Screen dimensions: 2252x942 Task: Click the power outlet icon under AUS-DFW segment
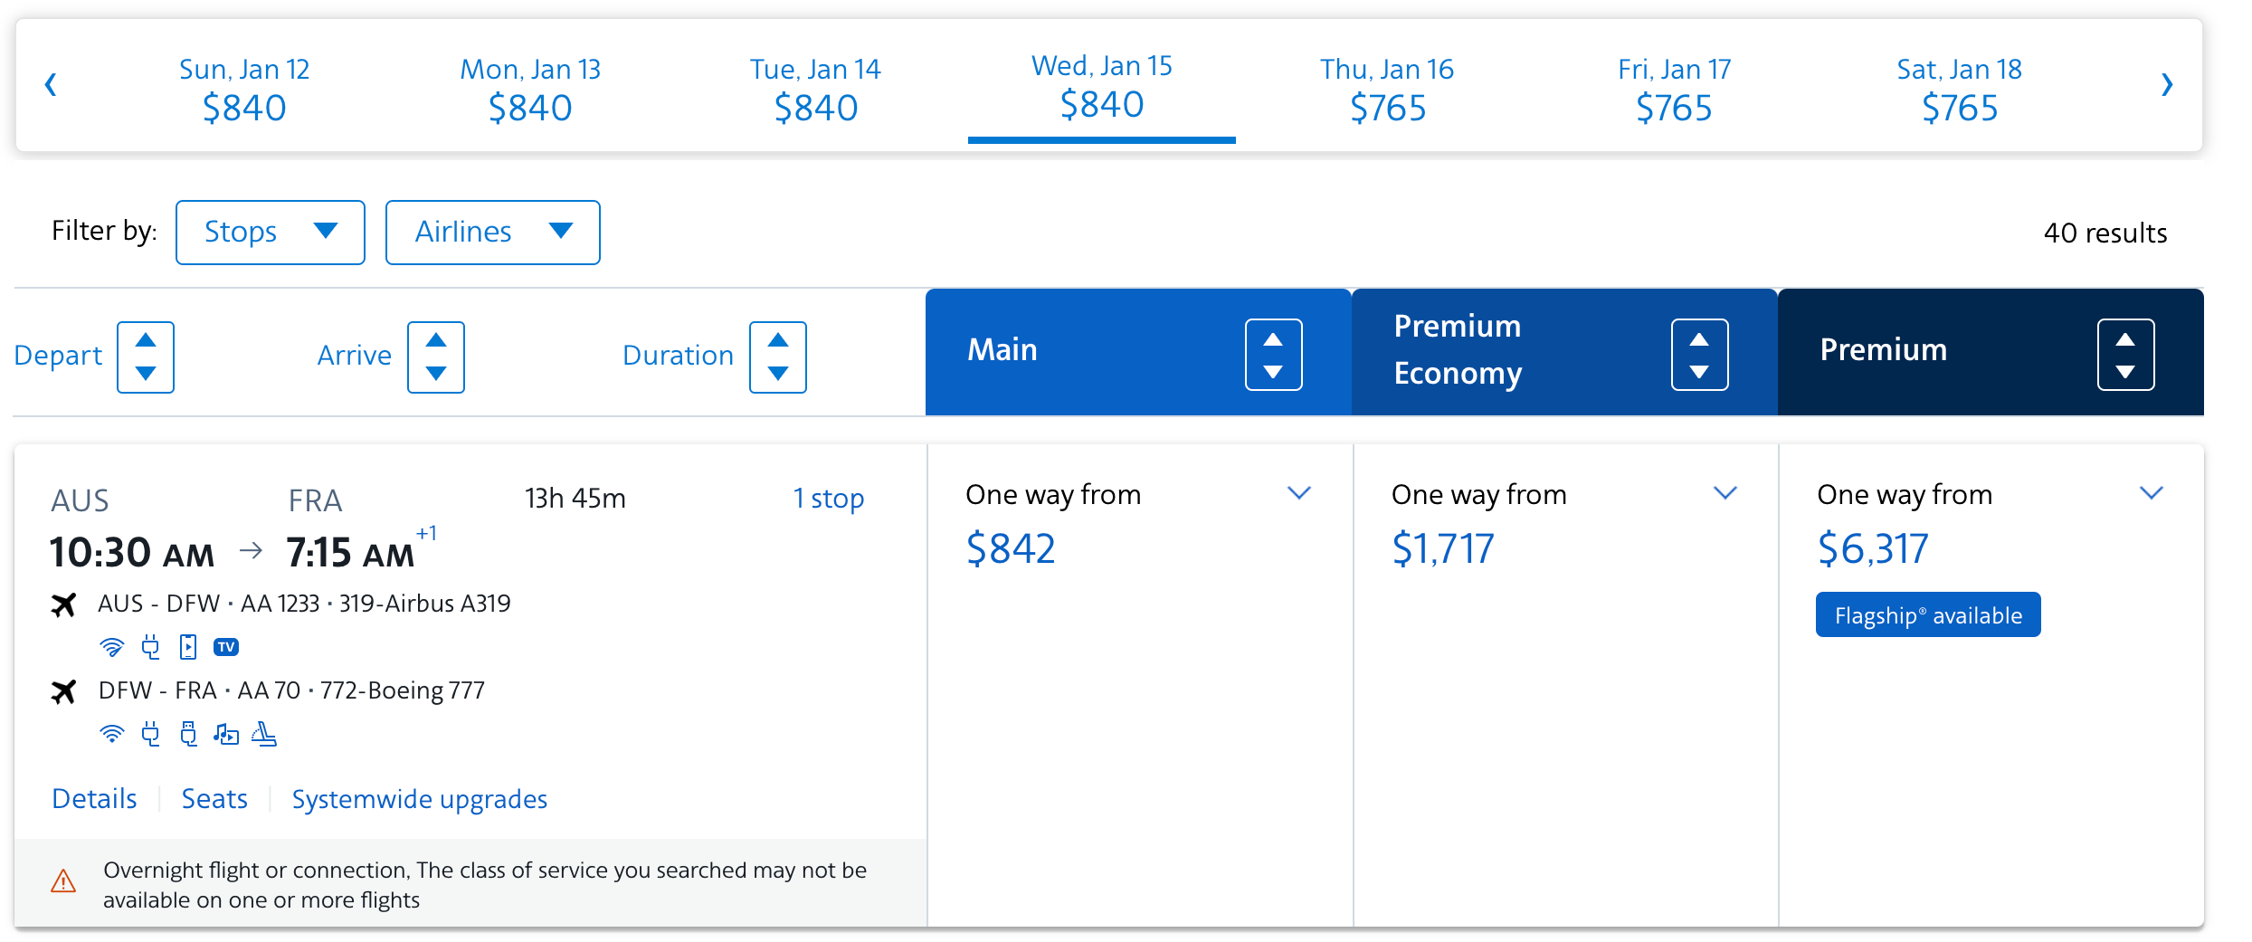click(x=150, y=647)
